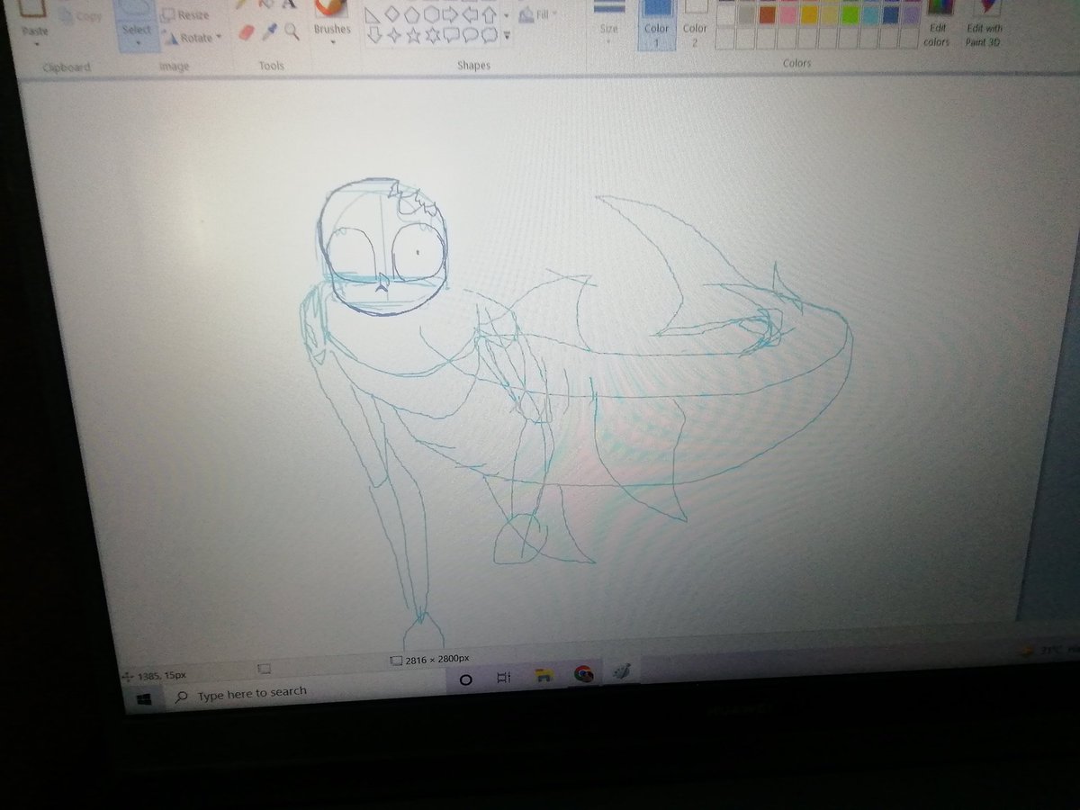Pick the turquoise color swatch
The height and width of the screenshot is (810, 1080).
(870, 14)
